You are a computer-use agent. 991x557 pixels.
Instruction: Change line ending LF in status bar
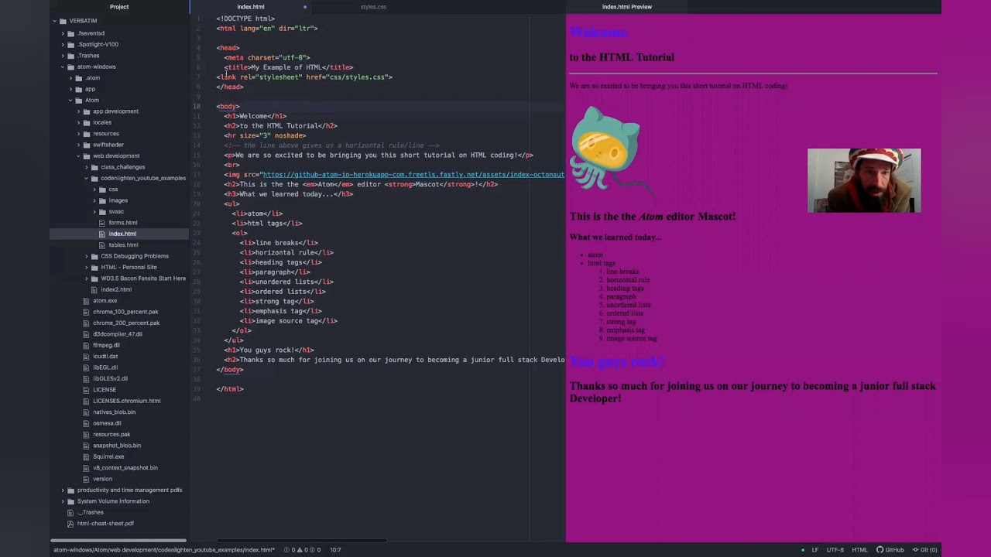click(814, 550)
